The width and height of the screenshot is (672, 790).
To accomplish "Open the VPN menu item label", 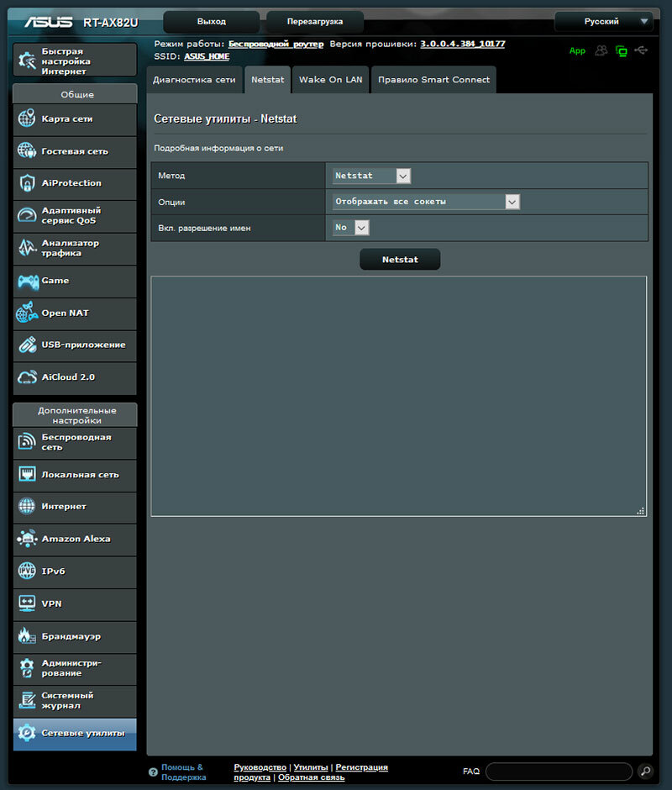I will (x=51, y=603).
